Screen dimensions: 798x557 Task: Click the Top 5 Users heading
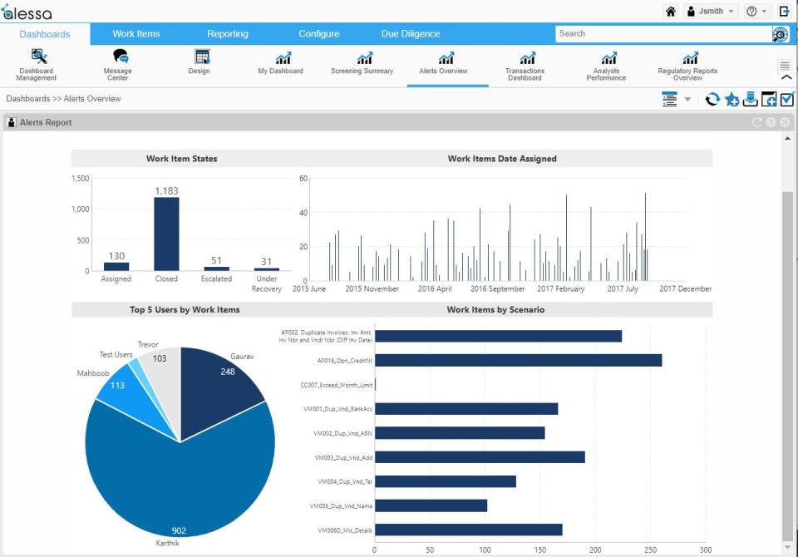(x=185, y=309)
